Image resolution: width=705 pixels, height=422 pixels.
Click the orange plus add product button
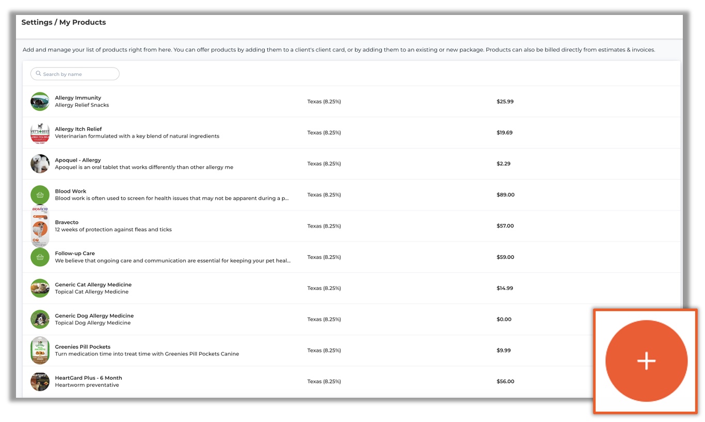[646, 361]
